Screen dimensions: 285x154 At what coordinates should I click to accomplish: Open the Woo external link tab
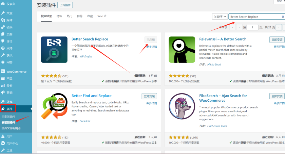pyautogui.click(x=102, y=16)
